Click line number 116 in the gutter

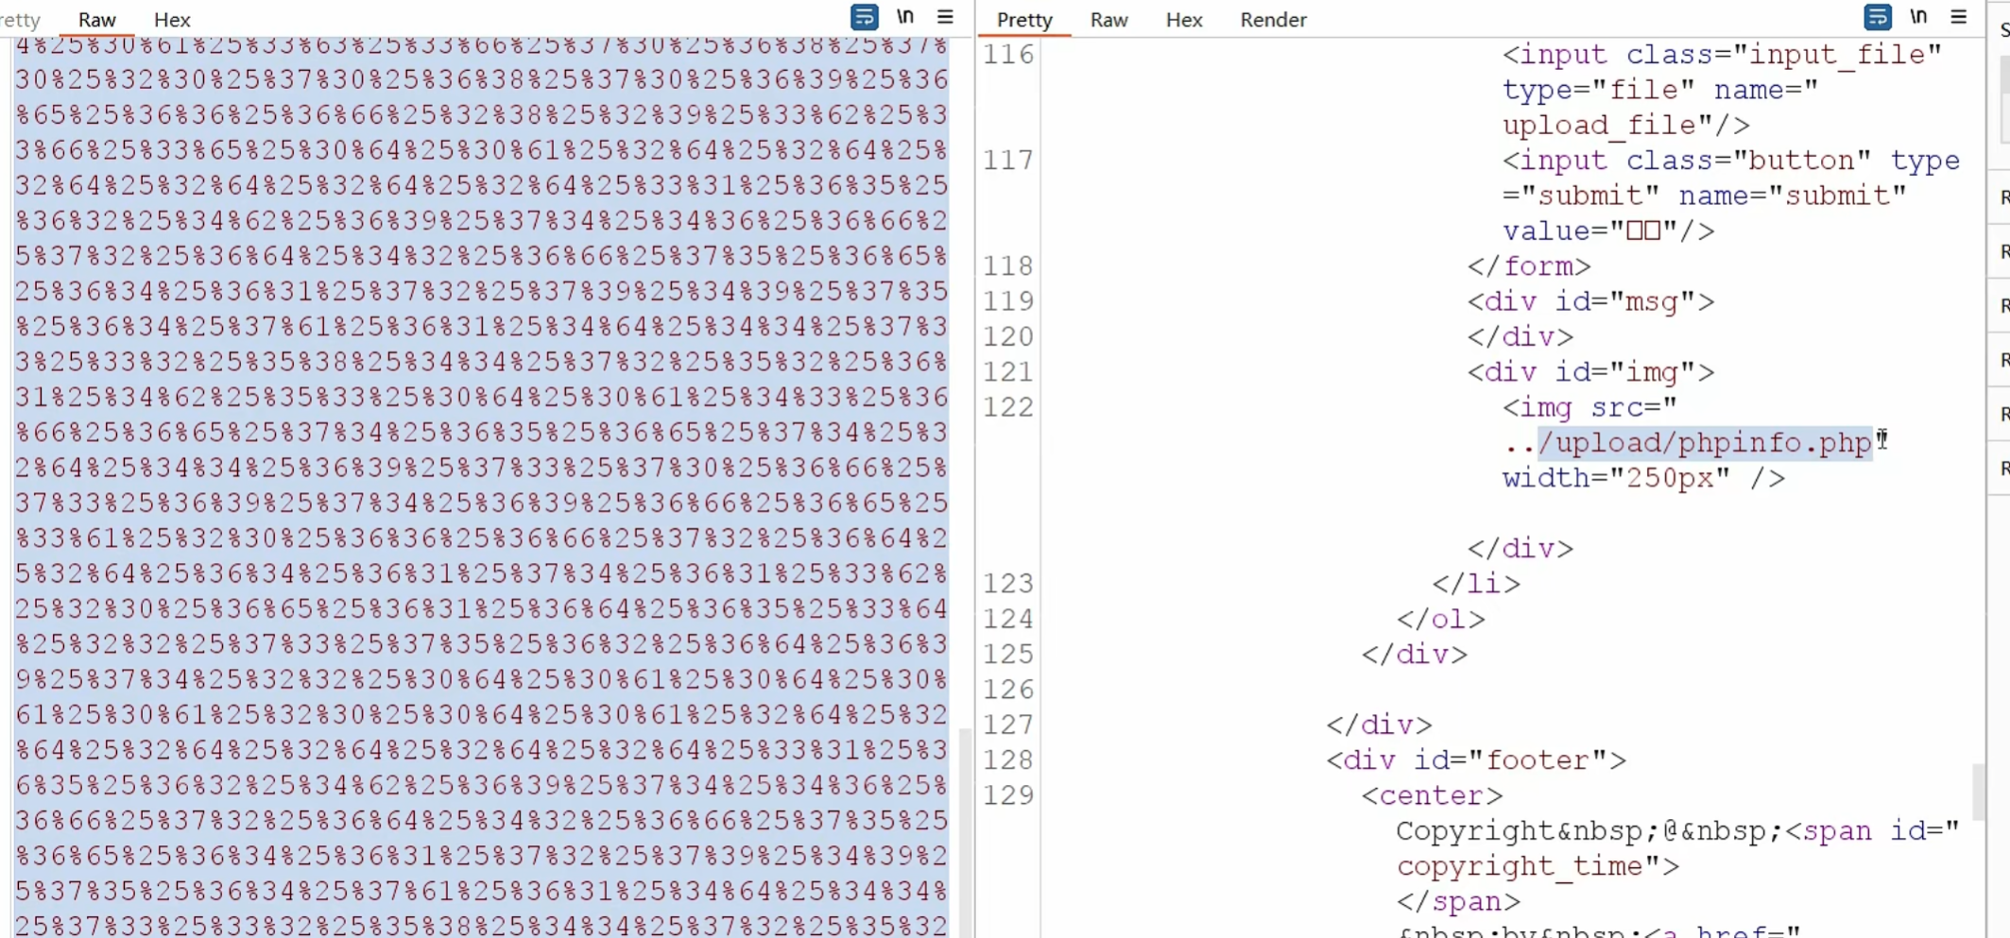point(1008,55)
